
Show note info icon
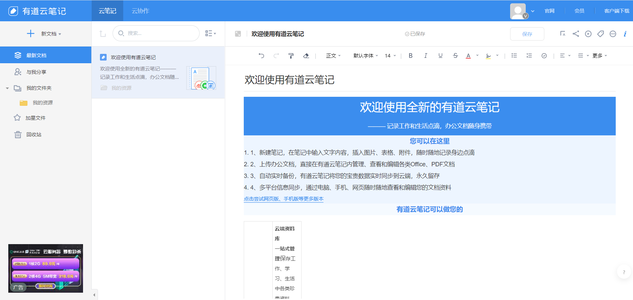[625, 34]
